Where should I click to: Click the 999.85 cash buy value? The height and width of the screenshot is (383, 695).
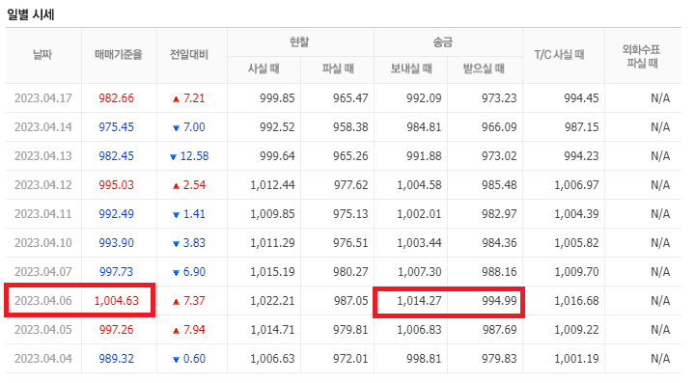pyautogui.click(x=277, y=97)
